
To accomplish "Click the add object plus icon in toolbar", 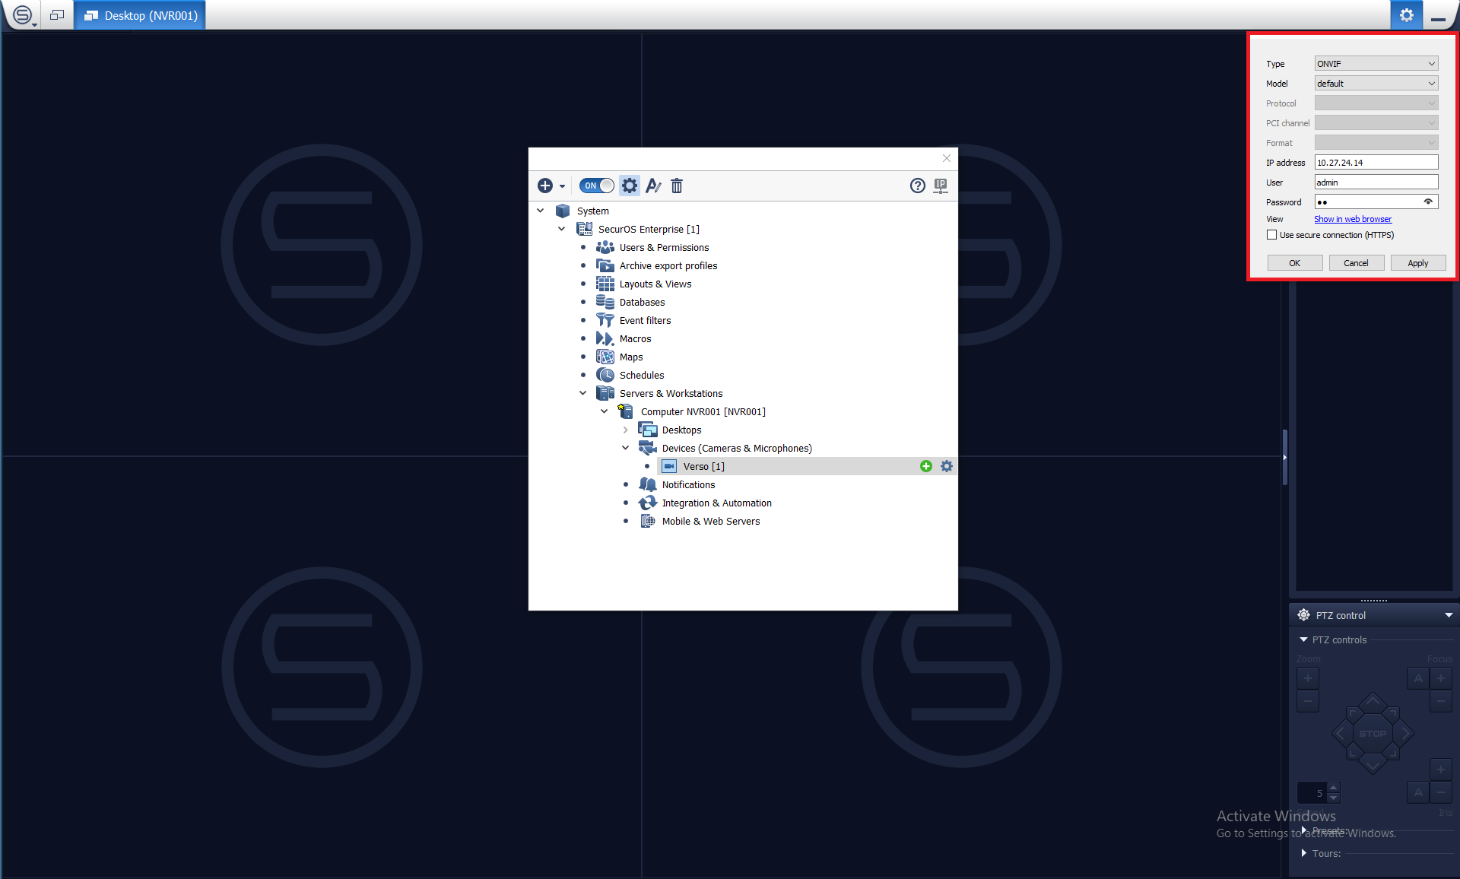I will (545, 186).
